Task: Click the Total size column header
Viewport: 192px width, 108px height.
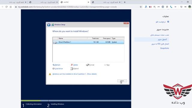Action: [93, 38]
